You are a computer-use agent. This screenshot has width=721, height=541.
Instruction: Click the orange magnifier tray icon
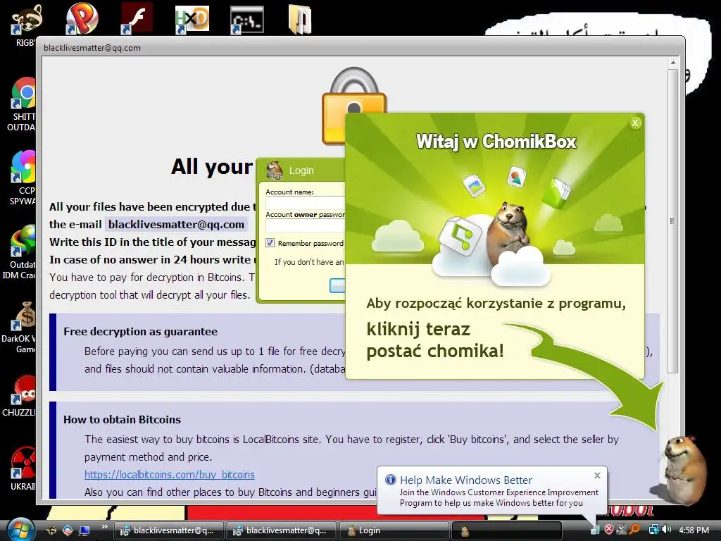635,530
